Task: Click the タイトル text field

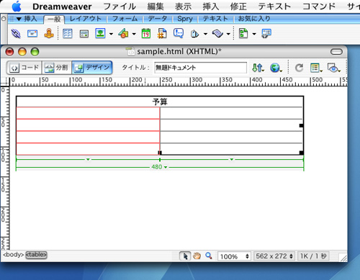Action: click(x=200, y=68)
